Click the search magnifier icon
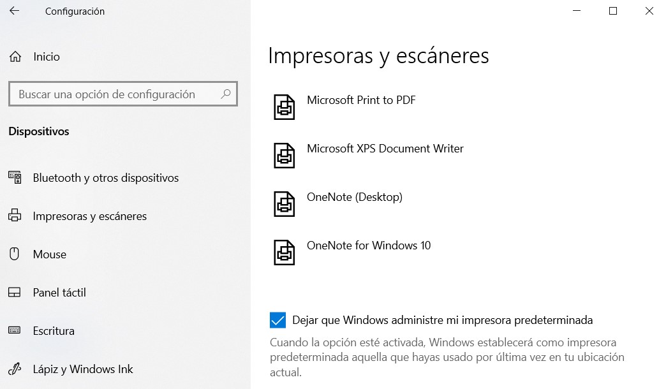The width and height of the screenshot is (659, 389). 226,94
